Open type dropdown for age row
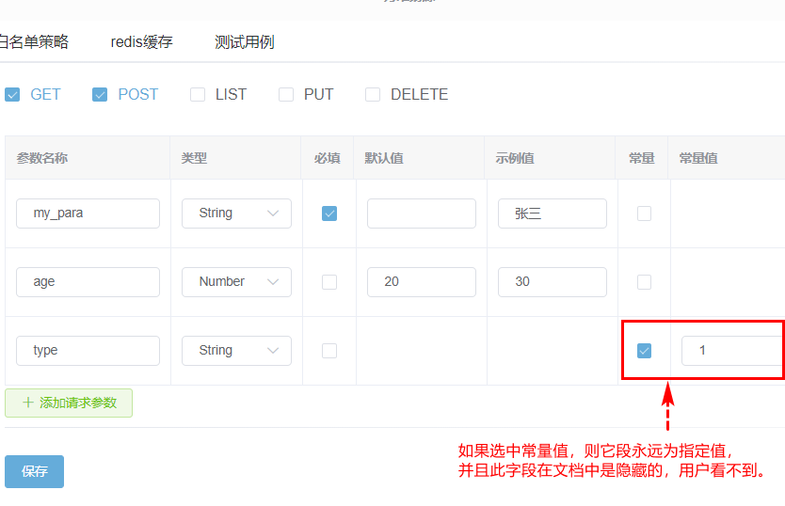 coord(236,282)
